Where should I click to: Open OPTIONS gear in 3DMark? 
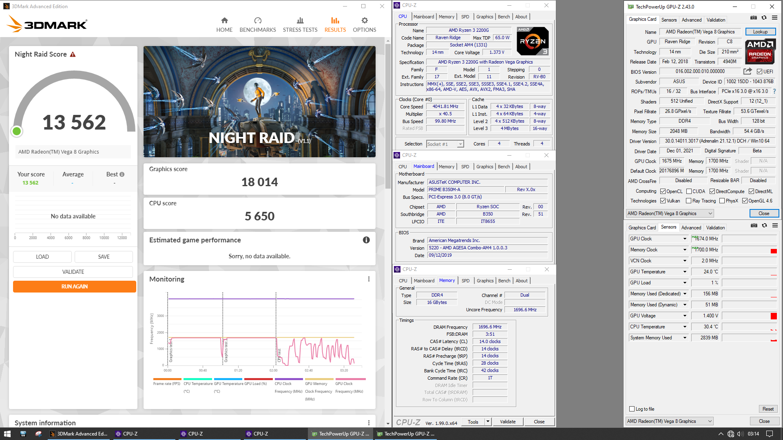(x=365, y=25)
